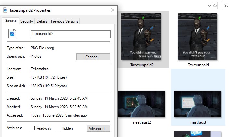
Task: Click the Taxesunpaid file name label
Action: tap(198, 65)
